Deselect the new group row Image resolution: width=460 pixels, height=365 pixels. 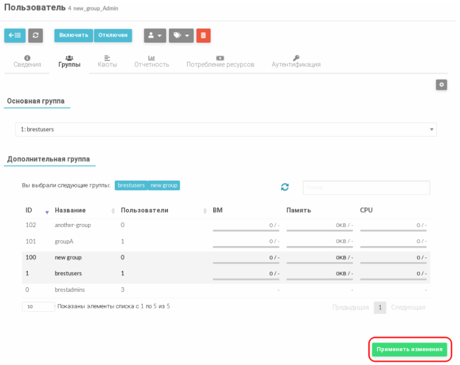68,257
